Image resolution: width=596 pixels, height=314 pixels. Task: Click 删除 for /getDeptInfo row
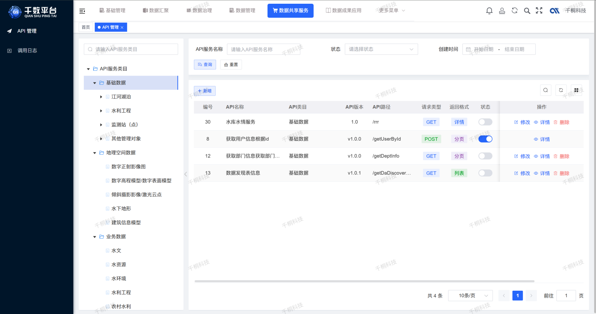[561, 156]
